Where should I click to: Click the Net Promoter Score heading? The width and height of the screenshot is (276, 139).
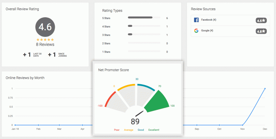click(114, 70)
